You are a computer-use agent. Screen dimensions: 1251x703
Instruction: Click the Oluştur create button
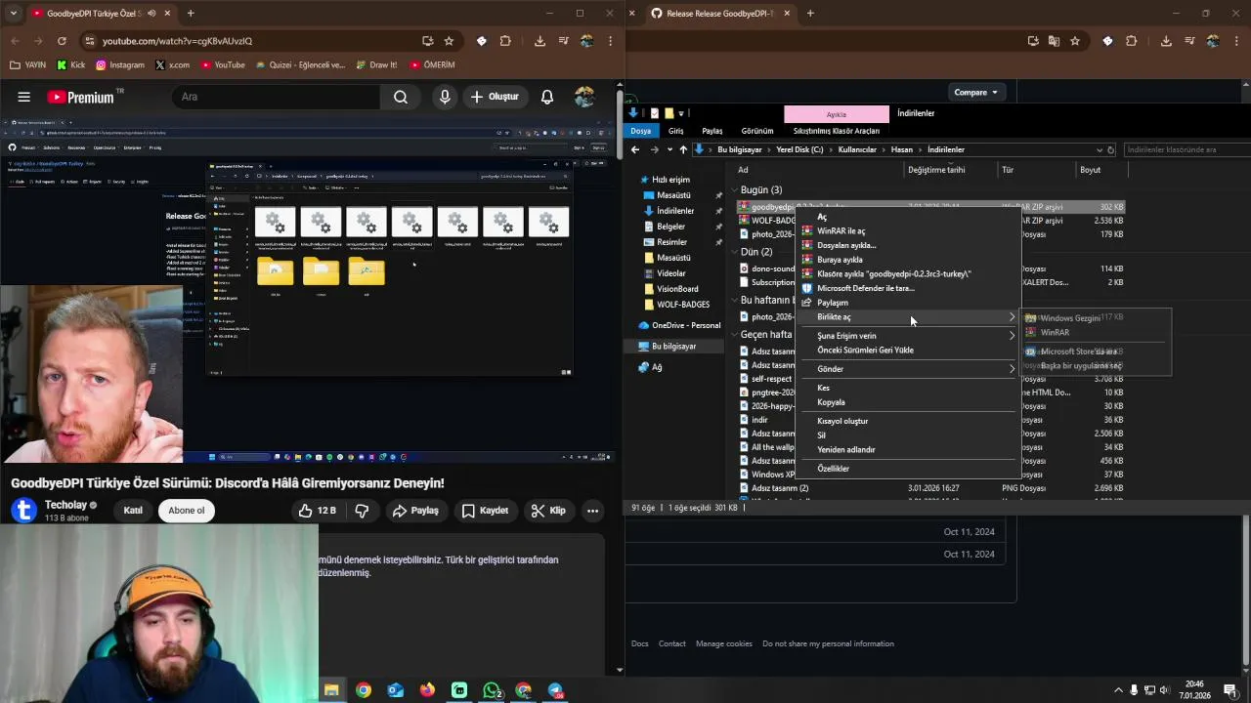[495, 97]
